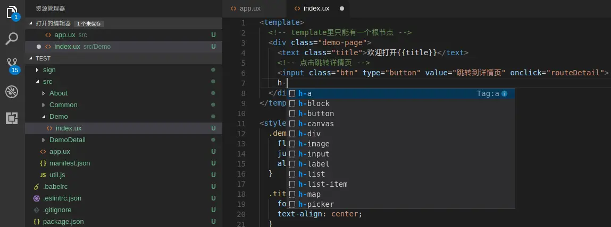Open app.ux in open editors list

point(123,35)
